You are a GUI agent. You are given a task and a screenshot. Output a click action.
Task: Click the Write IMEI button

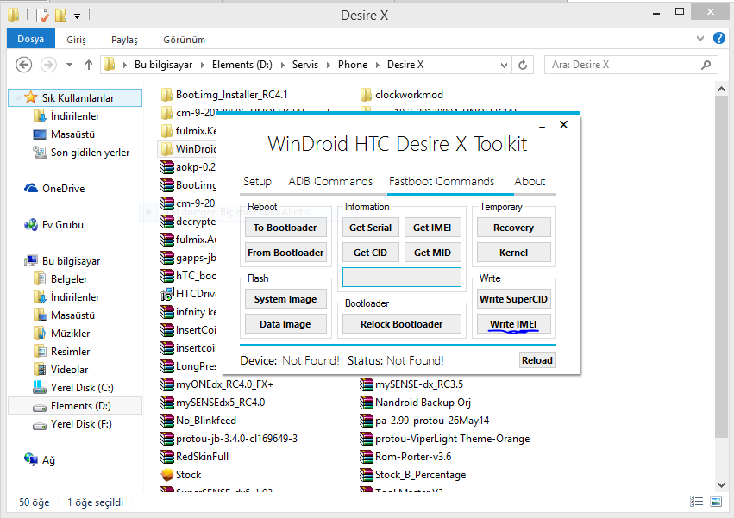pos(513,324)
